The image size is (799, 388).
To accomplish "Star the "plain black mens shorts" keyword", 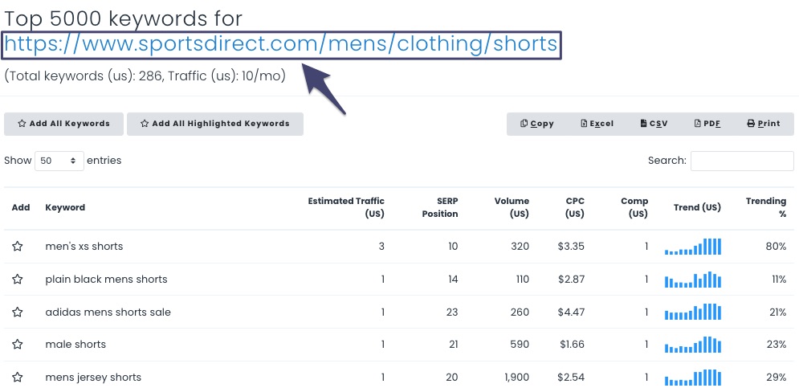I will (18, 280).
